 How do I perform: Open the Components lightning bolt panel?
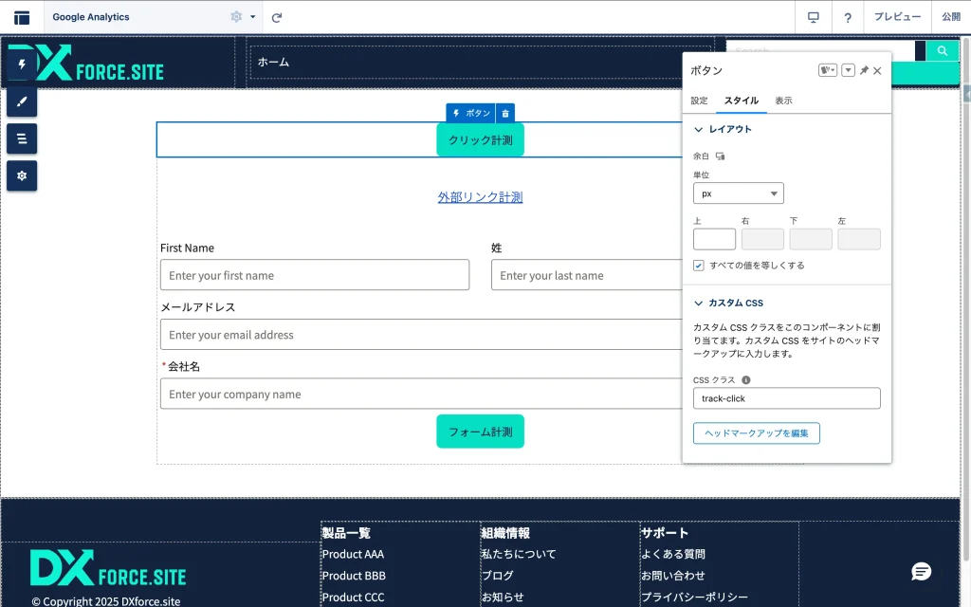tap(22, 64)
